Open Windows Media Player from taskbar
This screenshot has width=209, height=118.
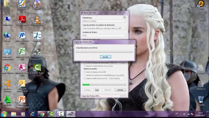click(x=23, y=114)
